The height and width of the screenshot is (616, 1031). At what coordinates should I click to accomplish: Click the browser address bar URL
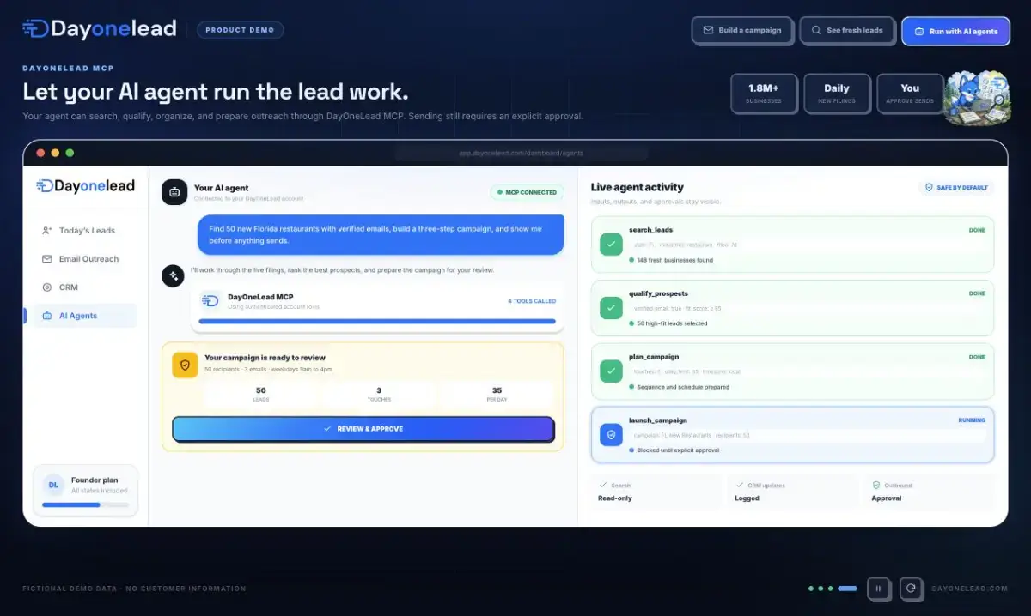[x=521, y=153]
